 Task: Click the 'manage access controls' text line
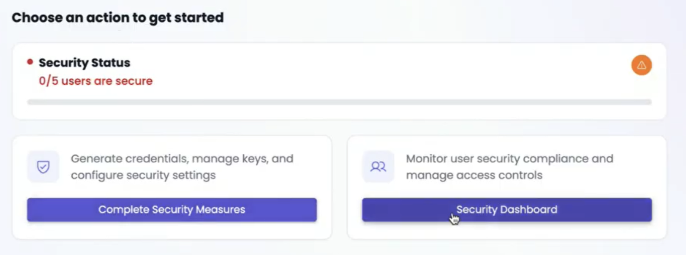[x=474, y=175]
